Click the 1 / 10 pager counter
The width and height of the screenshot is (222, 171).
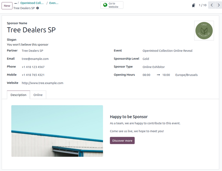tap(203, 5)
